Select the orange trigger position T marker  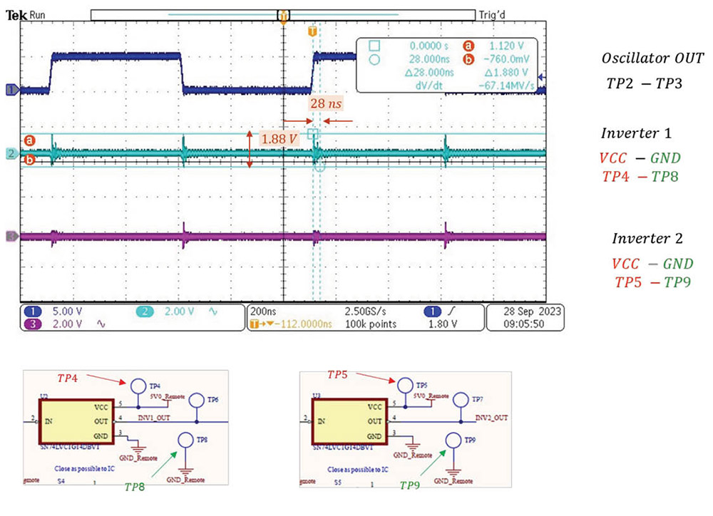tap(312, 33)
